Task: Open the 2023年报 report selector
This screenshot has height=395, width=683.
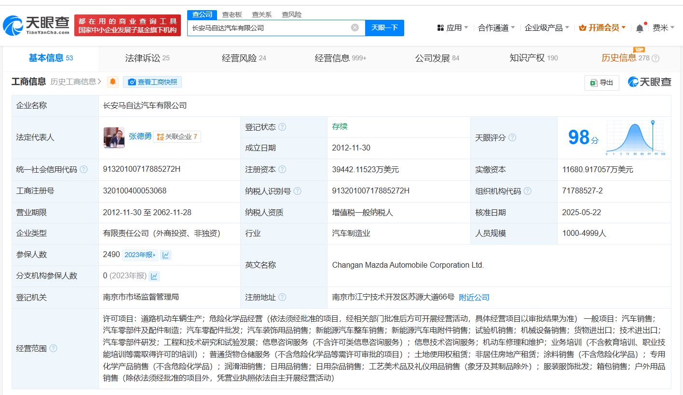Action: click(140, 255)
